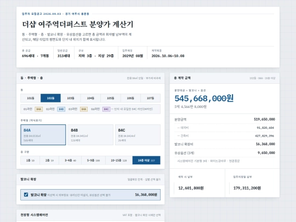Pick the 3-4층 floor range
The height and width of the screenshot is (222, 296).
click(x=70, y=161)
